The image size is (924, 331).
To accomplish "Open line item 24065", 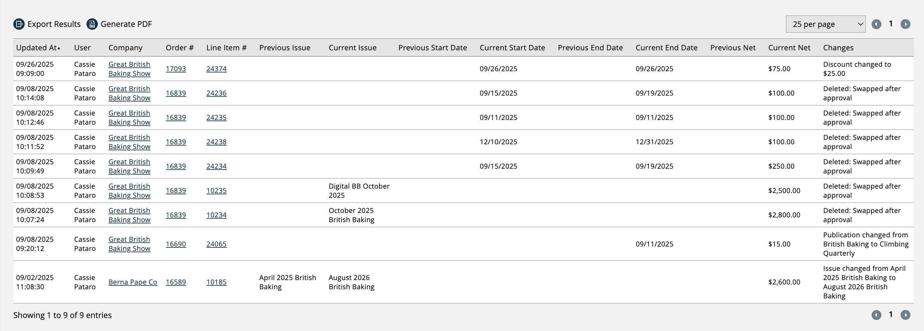I will tap(216, 244).
